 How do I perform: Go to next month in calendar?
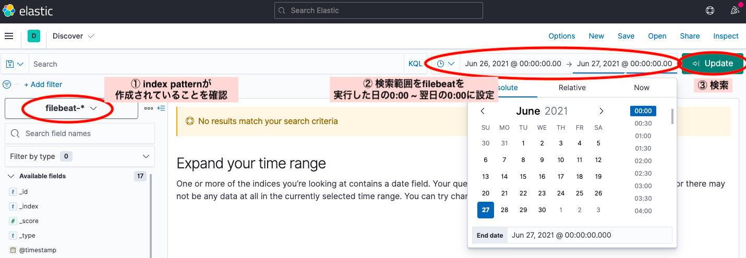pos(601,111)
